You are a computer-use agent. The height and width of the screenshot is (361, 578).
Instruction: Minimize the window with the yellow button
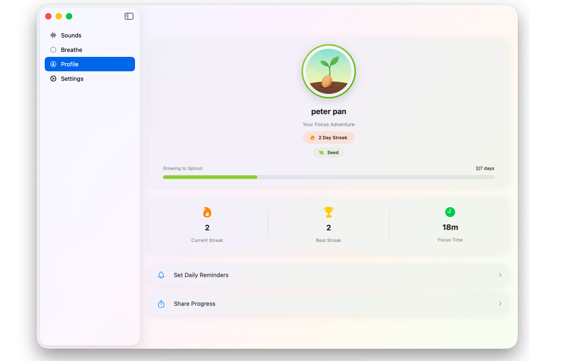coord(59,16)
